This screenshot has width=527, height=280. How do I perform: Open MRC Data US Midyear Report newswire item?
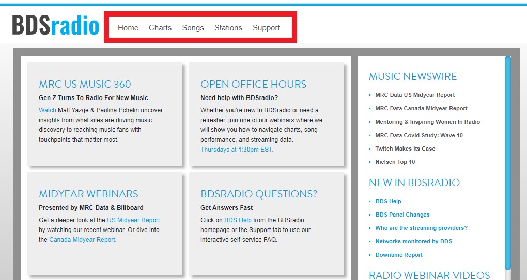tap(415, 95)
